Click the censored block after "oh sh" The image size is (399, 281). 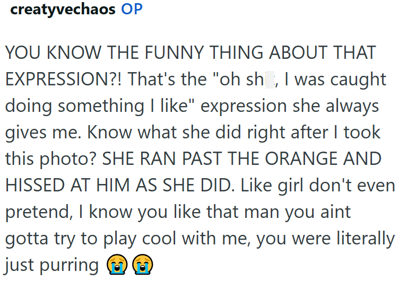270,80
